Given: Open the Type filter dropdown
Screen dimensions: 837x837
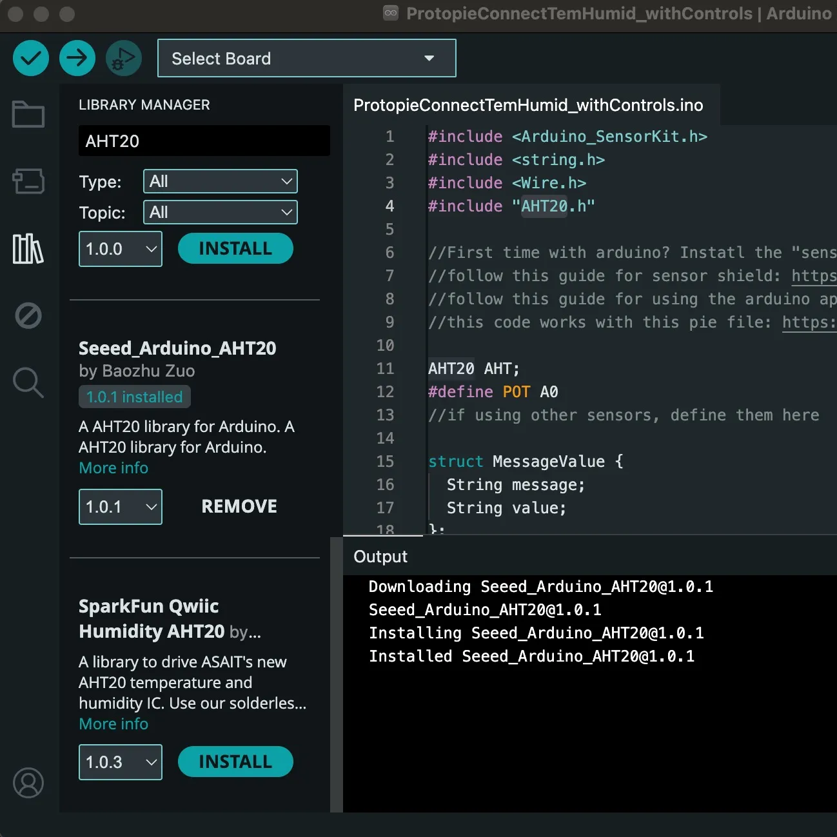Looking at the screenshot, I should pyautogui.click(x=220, y=181).
